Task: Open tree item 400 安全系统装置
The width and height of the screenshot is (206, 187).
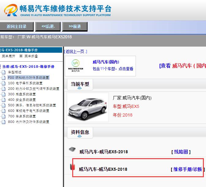Action: pos(22,100)
